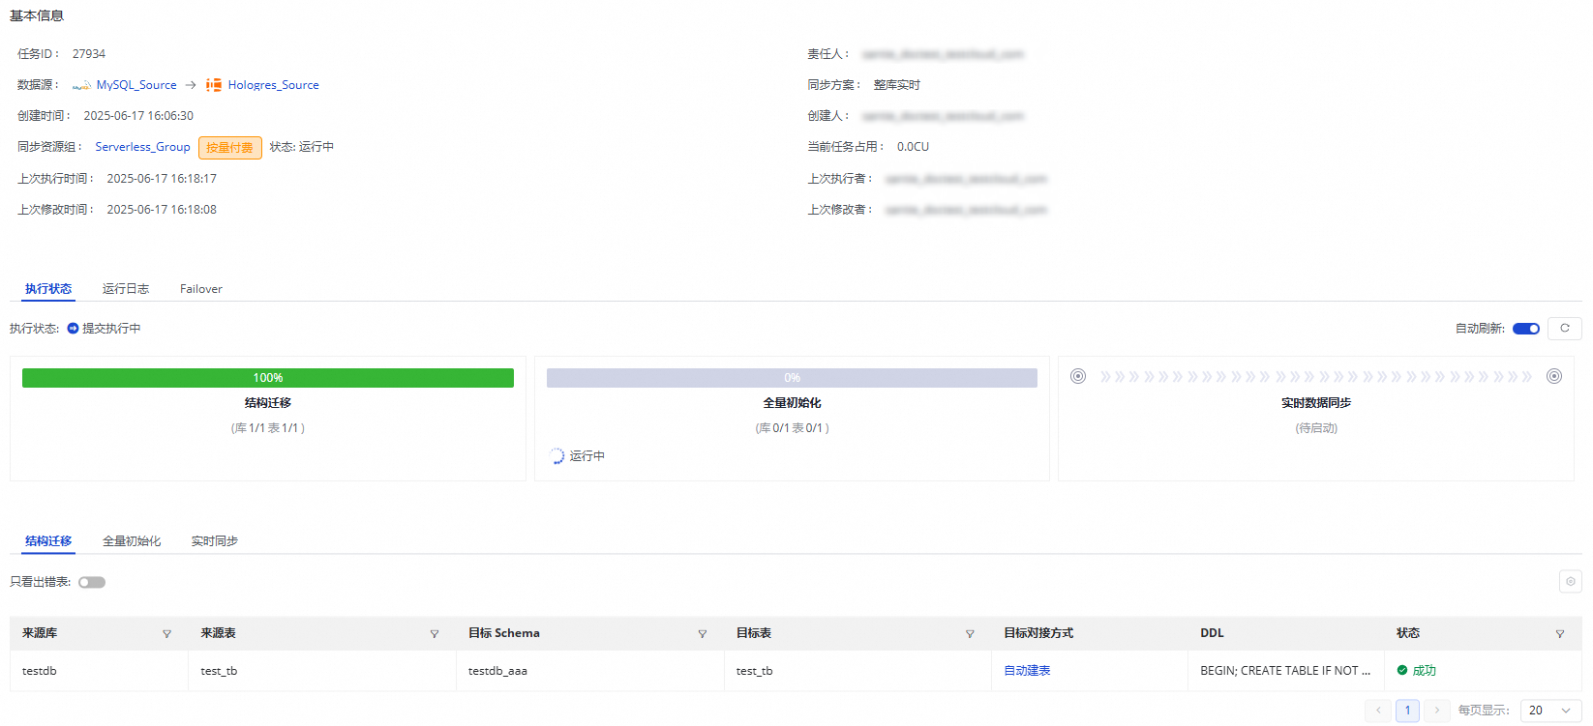Go to the next page arrow
This screenshot has height=726, width=1593.
coord(1437,711)
